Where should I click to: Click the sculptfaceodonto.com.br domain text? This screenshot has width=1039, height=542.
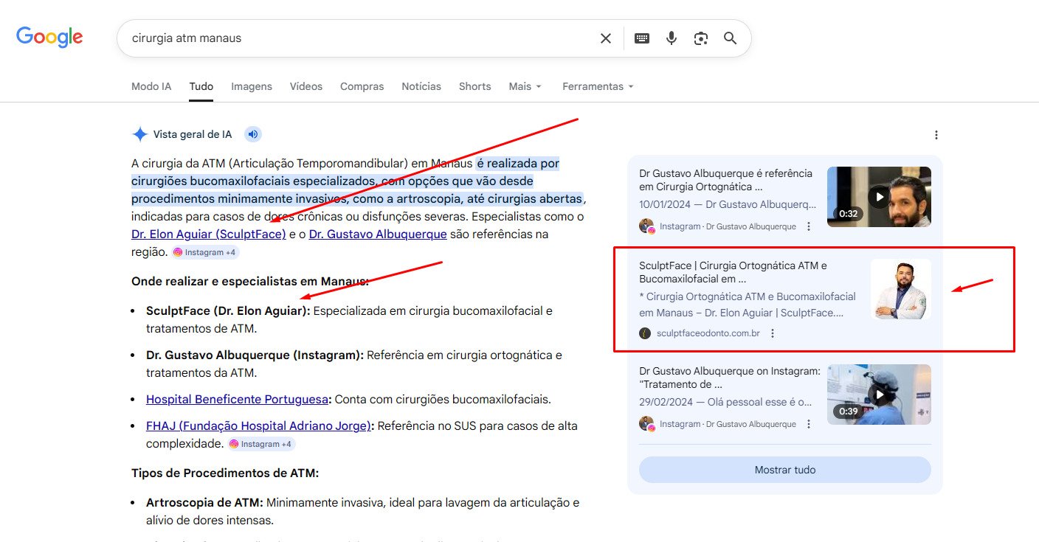(x=708, y=333)
